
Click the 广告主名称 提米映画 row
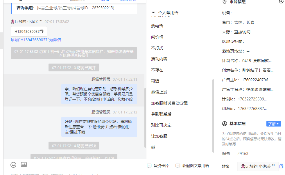248,90
